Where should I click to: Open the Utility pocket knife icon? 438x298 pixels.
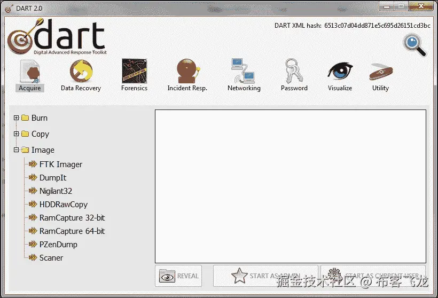click(x=381, y=72)
